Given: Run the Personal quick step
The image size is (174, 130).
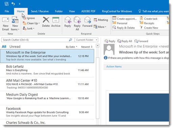Looking at the screenshot, I should click(120, 23).
